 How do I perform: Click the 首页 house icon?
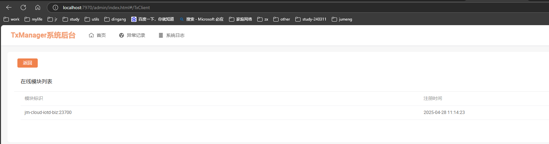[x=91, y=35]
